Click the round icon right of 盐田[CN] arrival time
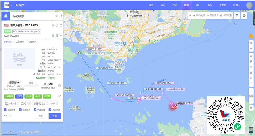This screenshot has height=136, width=255. point(60,86)
